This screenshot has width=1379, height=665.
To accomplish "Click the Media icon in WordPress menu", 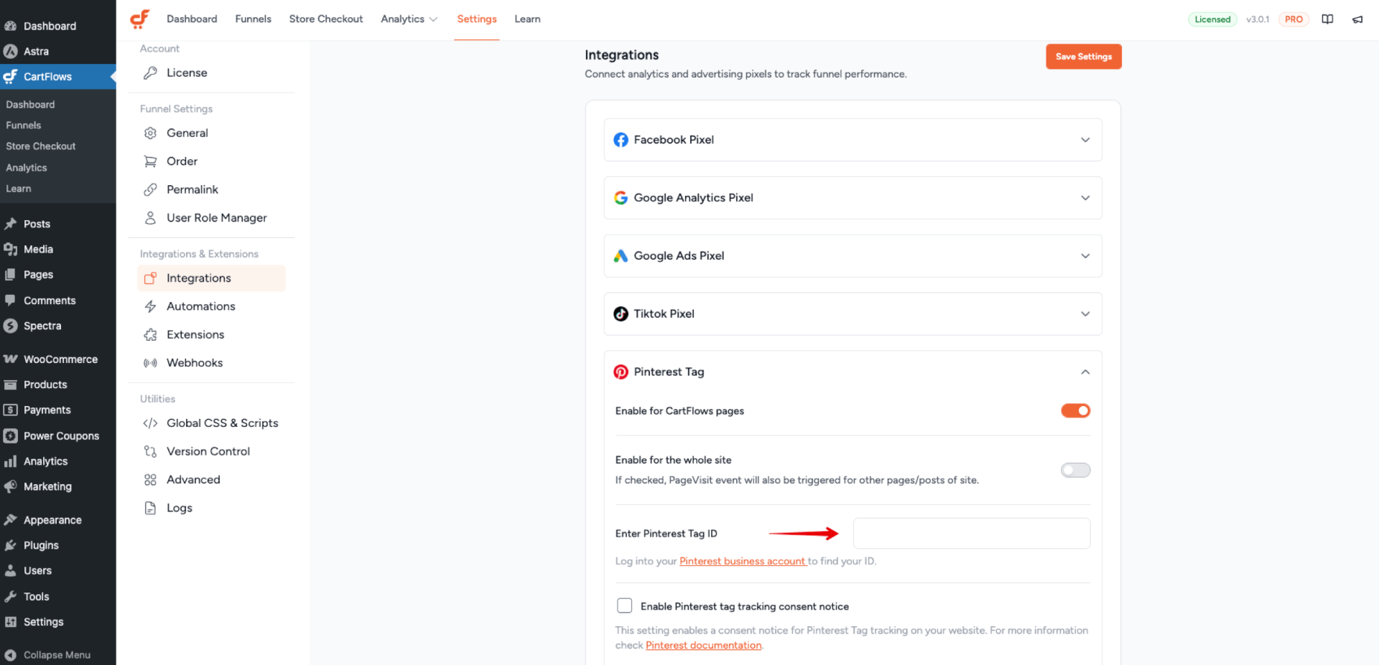I will pos(11,250).
